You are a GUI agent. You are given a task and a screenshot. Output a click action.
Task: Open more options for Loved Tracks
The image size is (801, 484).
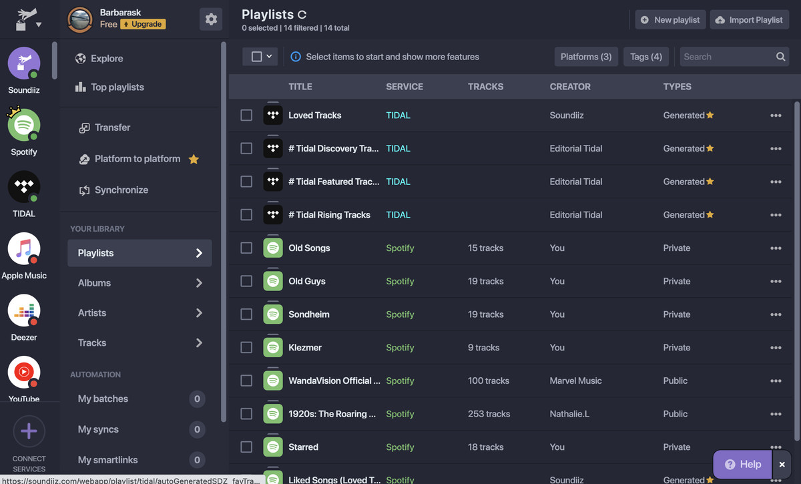point(776,115)
